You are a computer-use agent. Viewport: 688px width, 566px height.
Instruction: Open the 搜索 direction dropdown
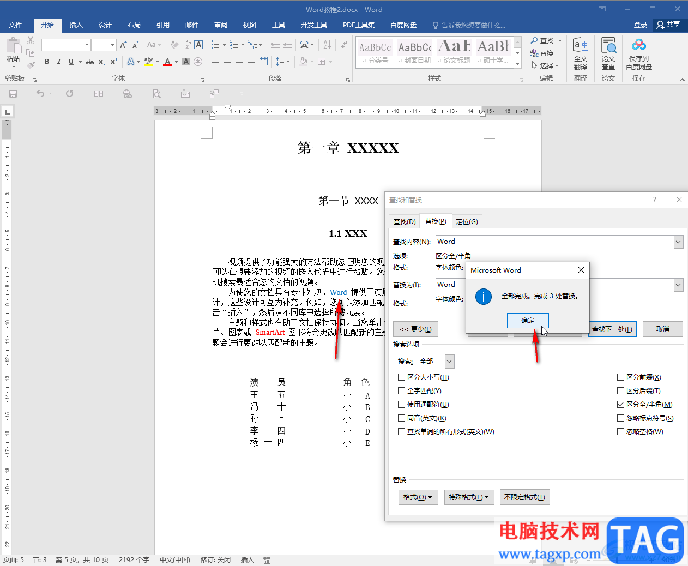tap(449, 361)
